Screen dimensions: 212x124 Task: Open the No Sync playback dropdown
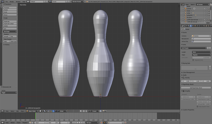92,122
